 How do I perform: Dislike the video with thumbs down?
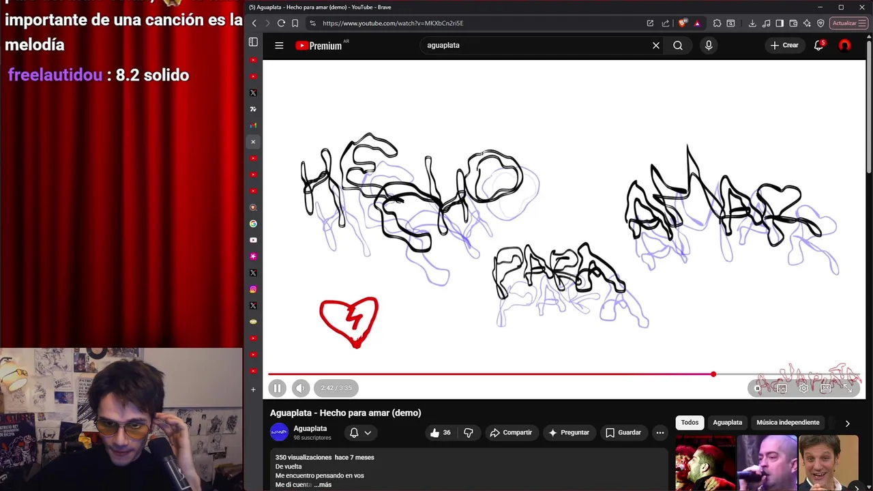click(469, 432)
